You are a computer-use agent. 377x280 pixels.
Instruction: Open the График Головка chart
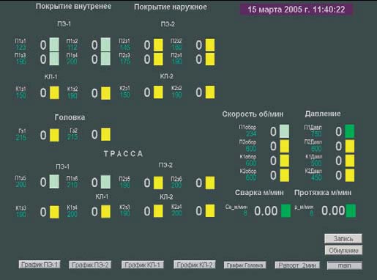coord(245,265)
